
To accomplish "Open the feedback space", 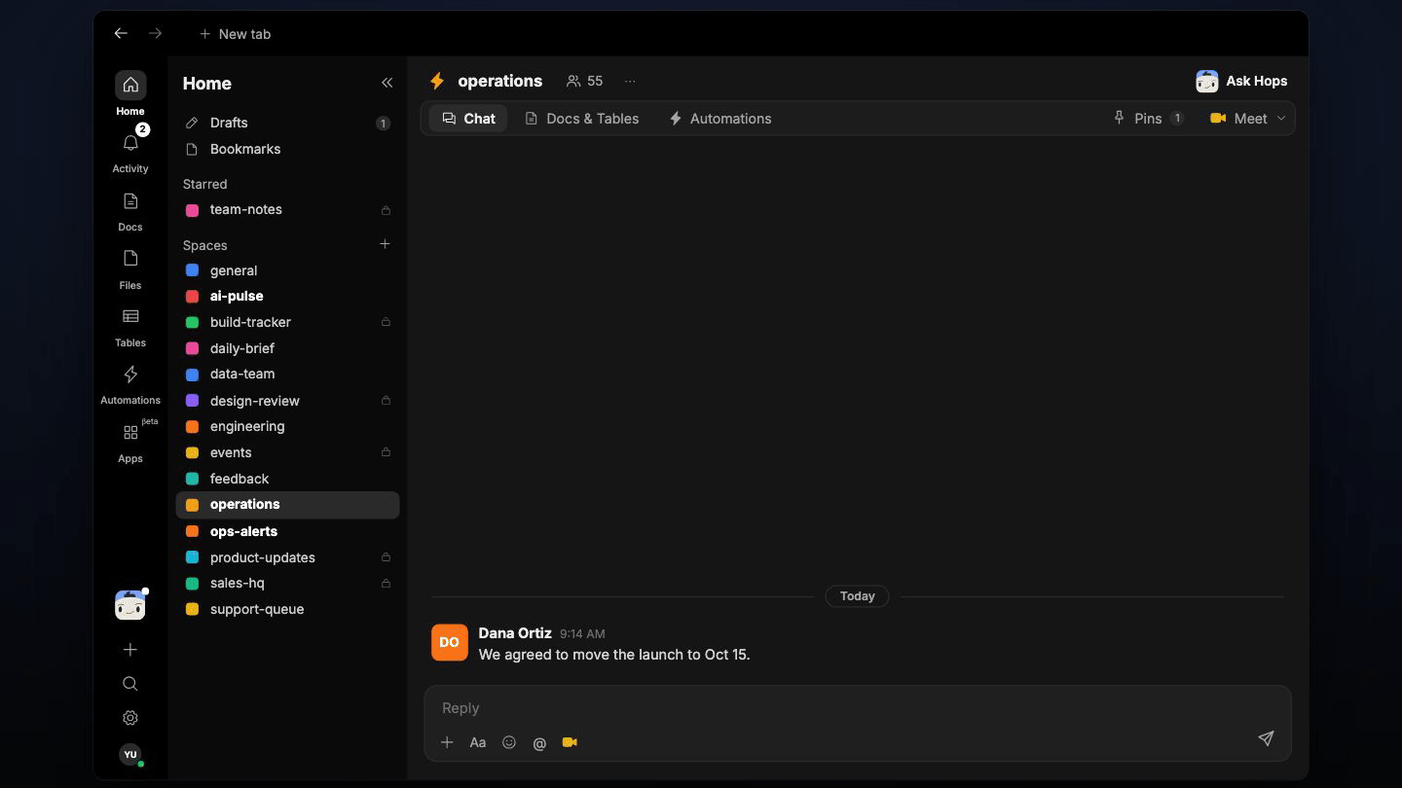I will click(x=287, y=479).
